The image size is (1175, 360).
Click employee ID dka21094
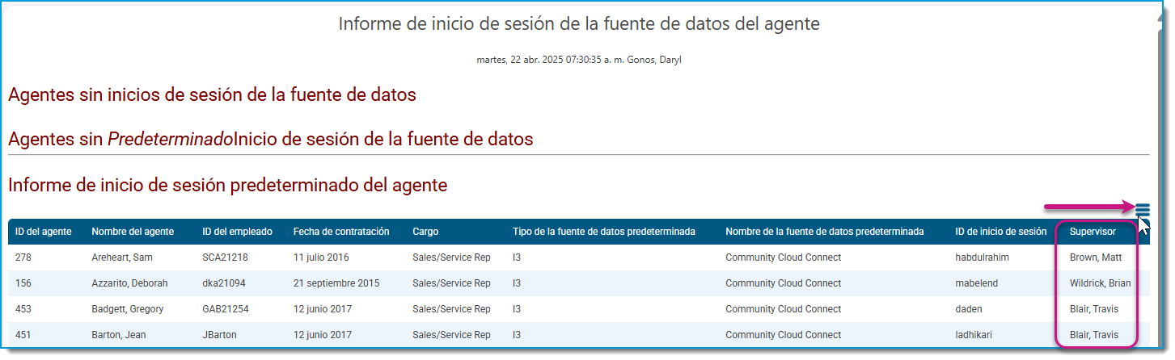click(223, 283)
